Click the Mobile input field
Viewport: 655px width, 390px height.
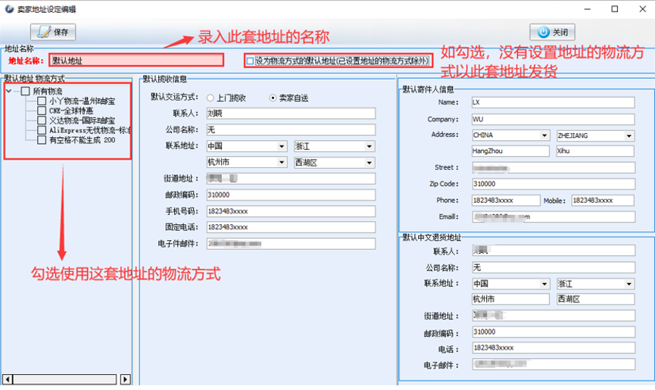pos(603,201)
